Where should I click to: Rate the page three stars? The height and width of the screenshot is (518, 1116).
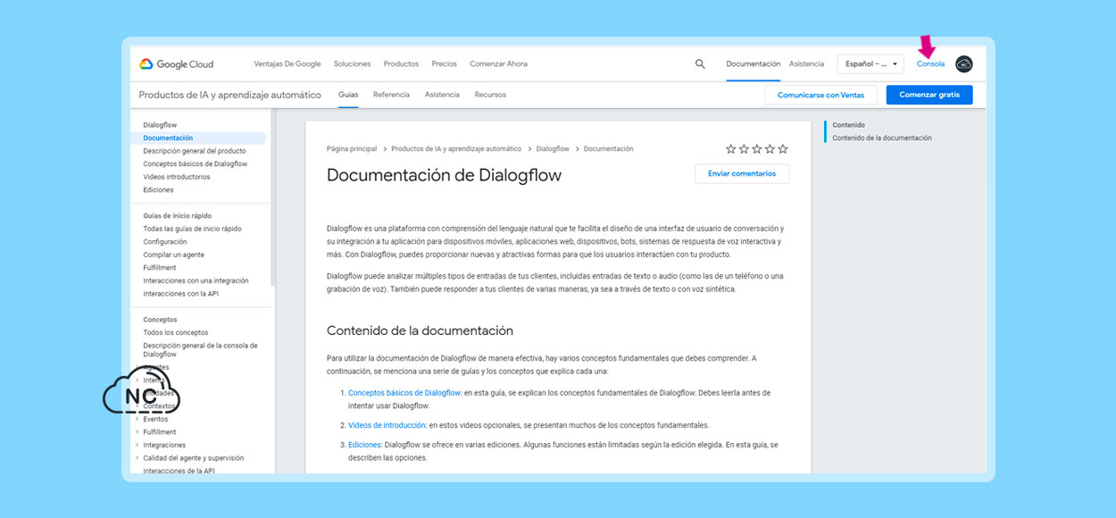tap(757, 149)
